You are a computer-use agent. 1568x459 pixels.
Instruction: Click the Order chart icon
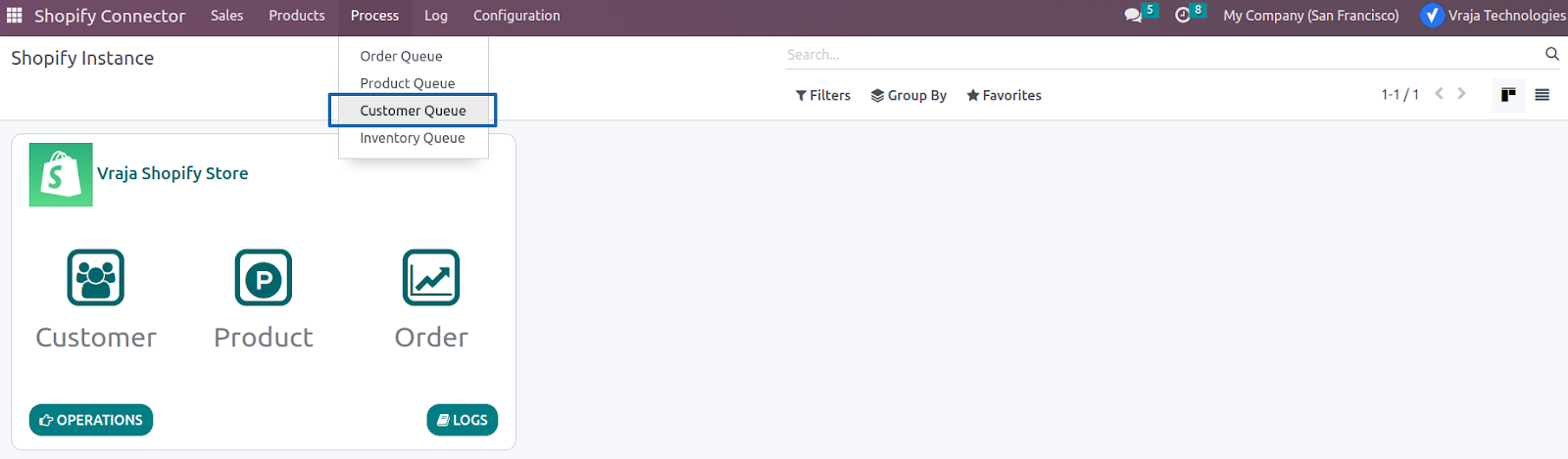[x=431, y=278]
